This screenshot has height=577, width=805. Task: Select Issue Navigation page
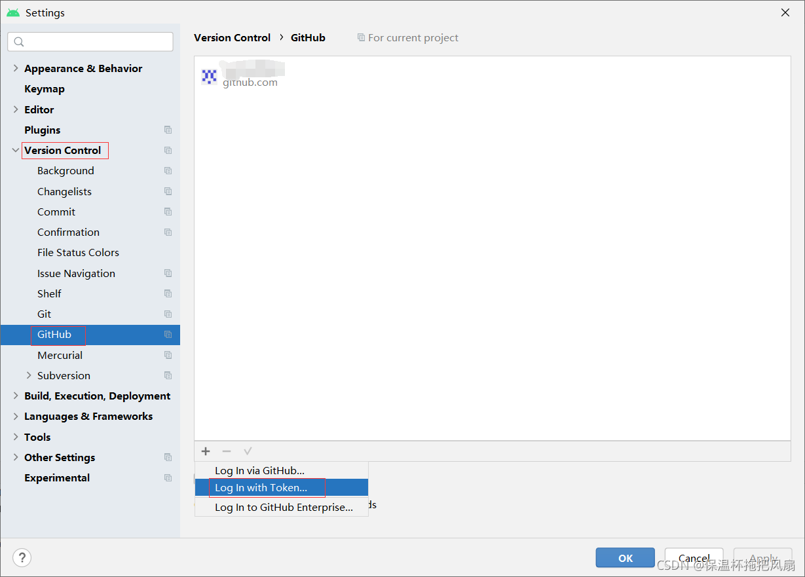click(x=76, y=273)
